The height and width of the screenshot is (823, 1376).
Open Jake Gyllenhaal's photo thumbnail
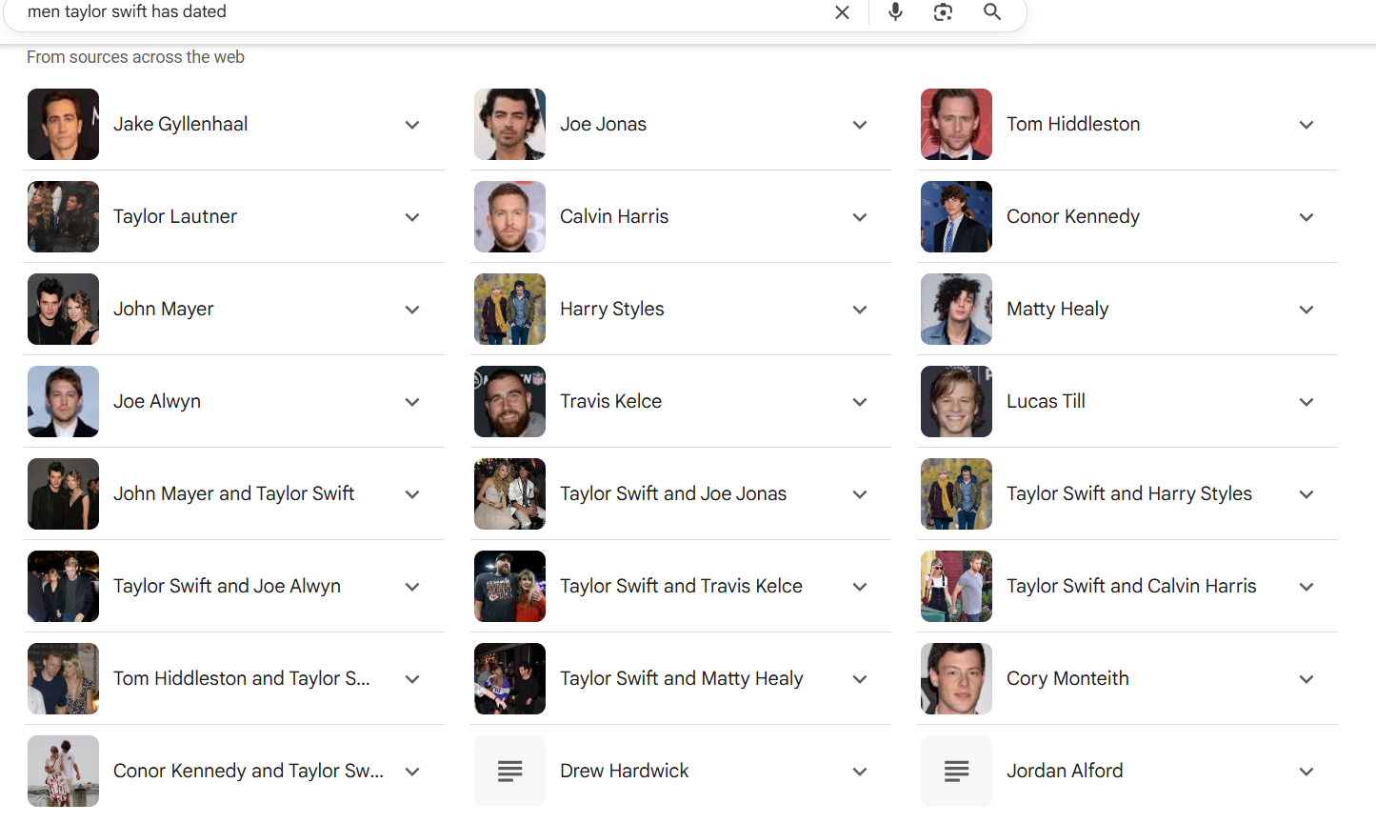63,124
